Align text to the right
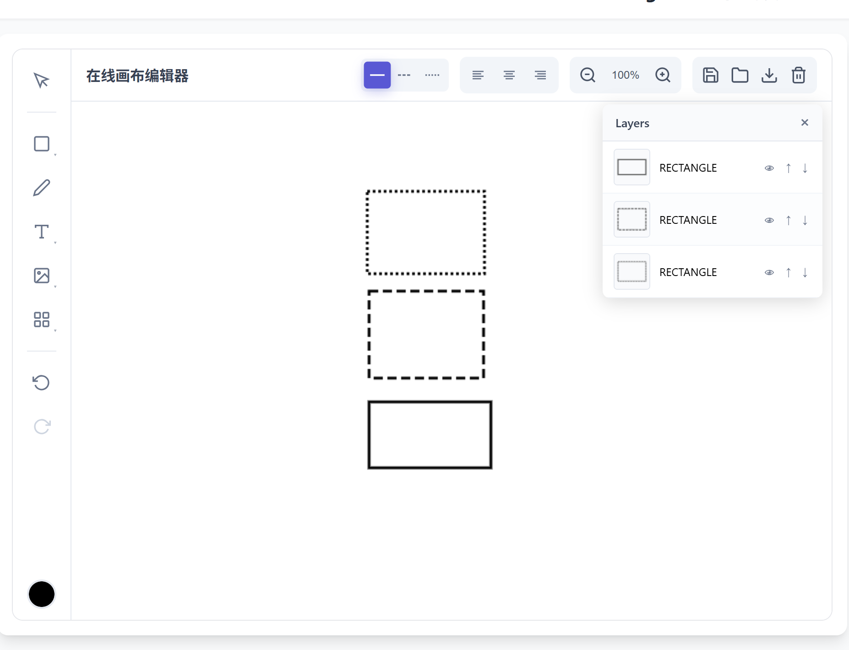Screen dimensions: 849x650 [x=540, y=75]
